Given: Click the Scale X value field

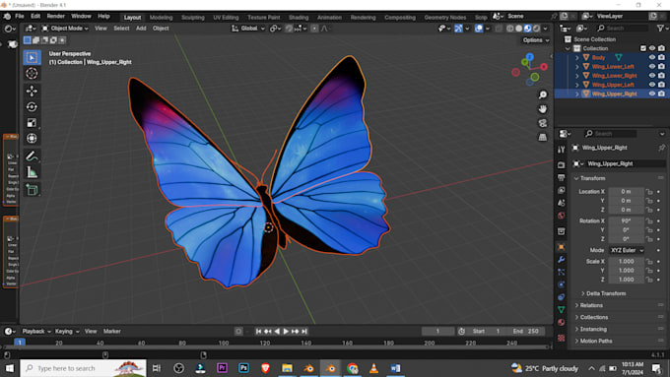Looking at the screenshot, I should tap(626, 261).
